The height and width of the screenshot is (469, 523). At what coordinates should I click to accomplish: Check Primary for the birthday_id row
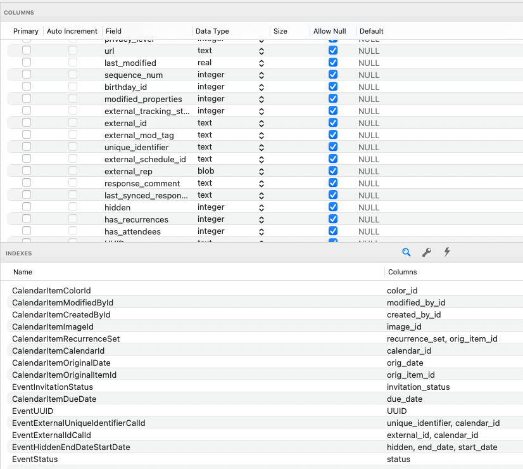(x=26, y=86)
